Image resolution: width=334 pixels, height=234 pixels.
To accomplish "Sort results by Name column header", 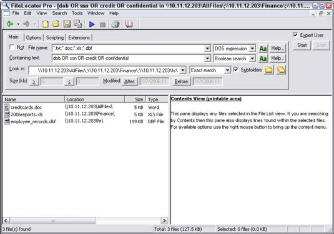I will coord(34,100).
